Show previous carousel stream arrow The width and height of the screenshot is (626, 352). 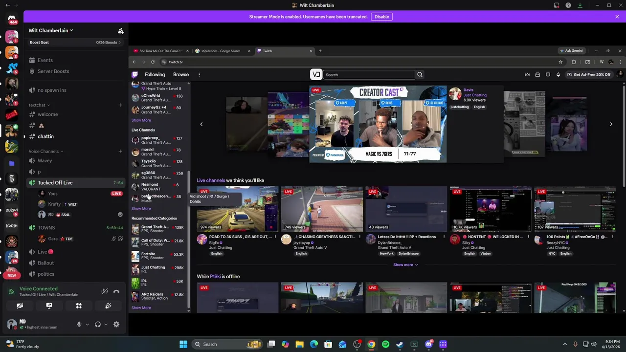pos(201,124)
